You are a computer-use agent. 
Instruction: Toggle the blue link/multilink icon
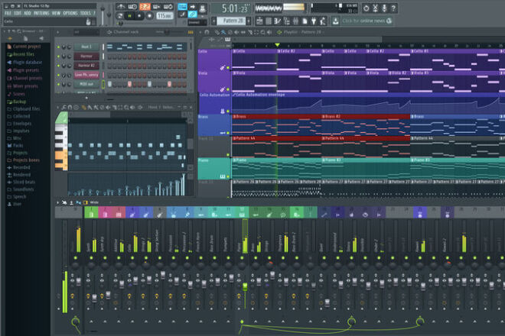click(x=192, y=15)
